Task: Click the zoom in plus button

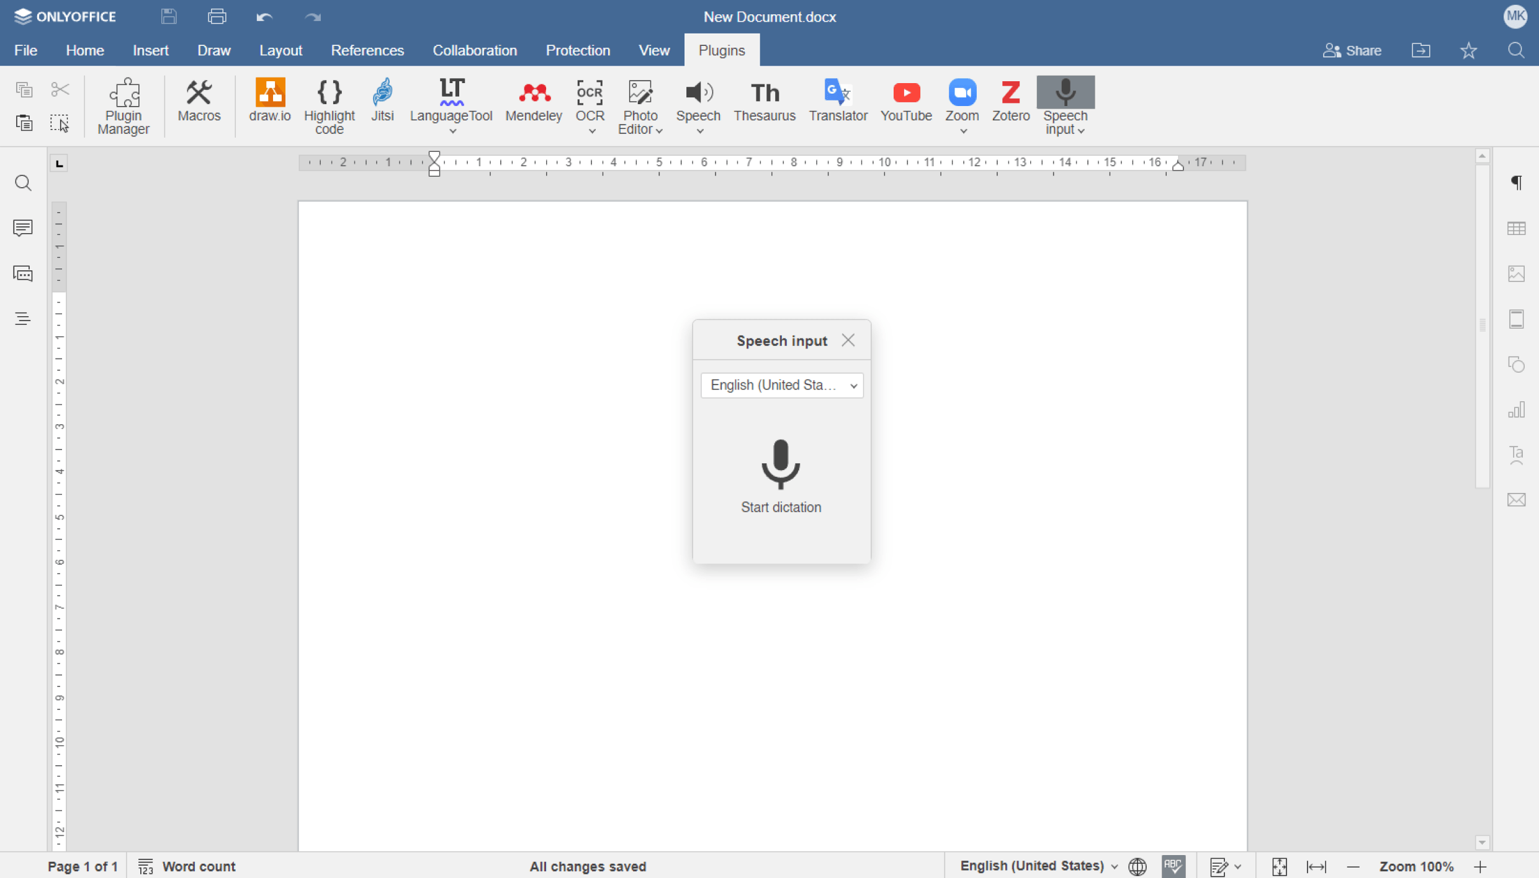Action: click(1480, 866)
